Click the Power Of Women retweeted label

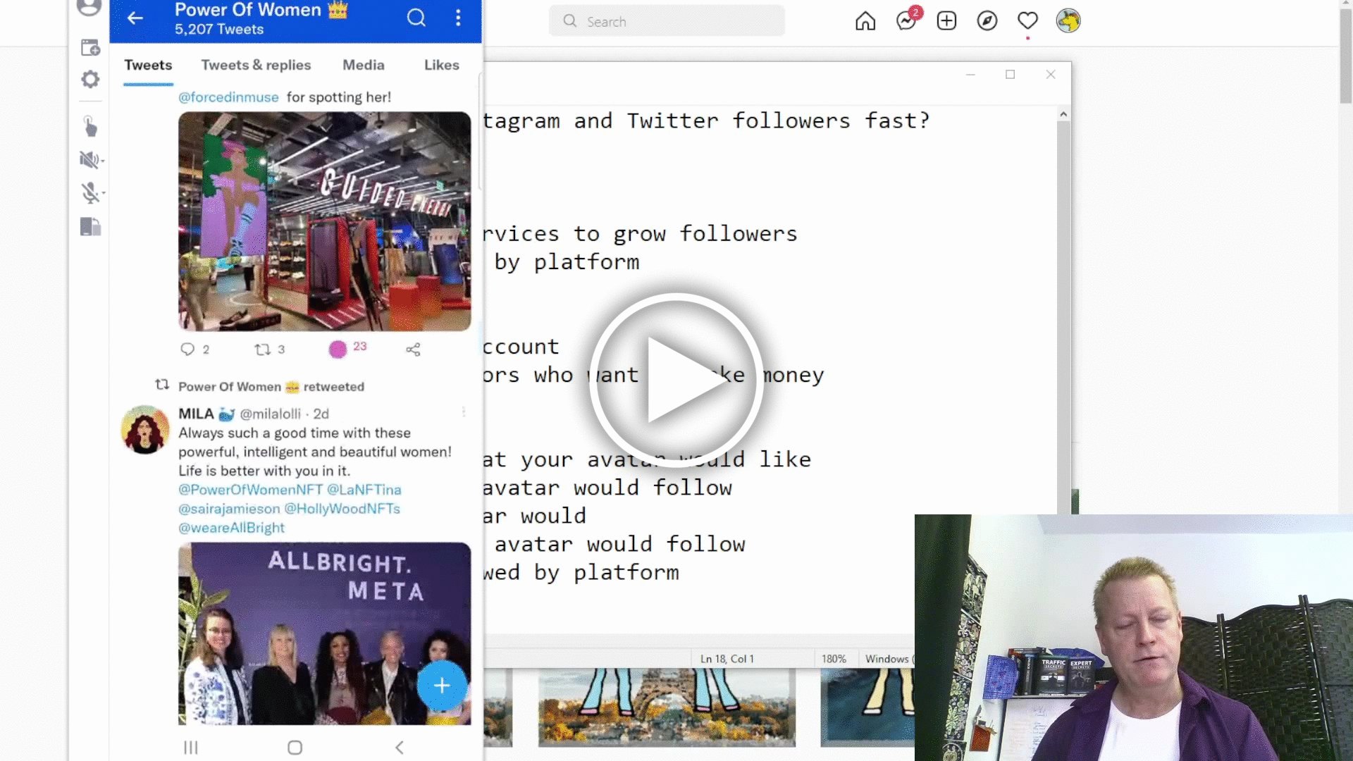tap(271, 387)
